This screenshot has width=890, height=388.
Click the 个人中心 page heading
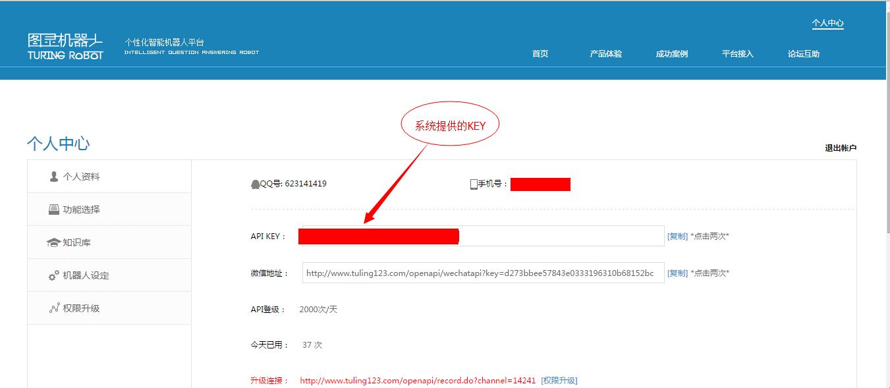tap(59, 144)
